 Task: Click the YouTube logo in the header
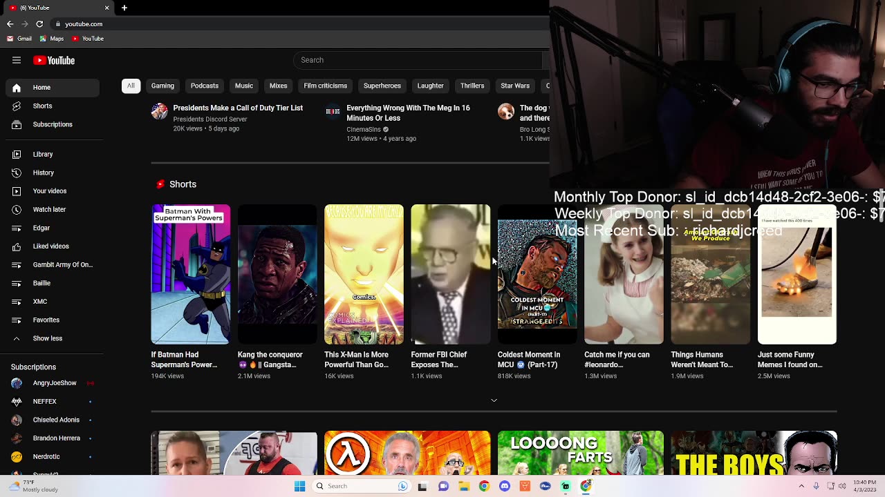54,60
